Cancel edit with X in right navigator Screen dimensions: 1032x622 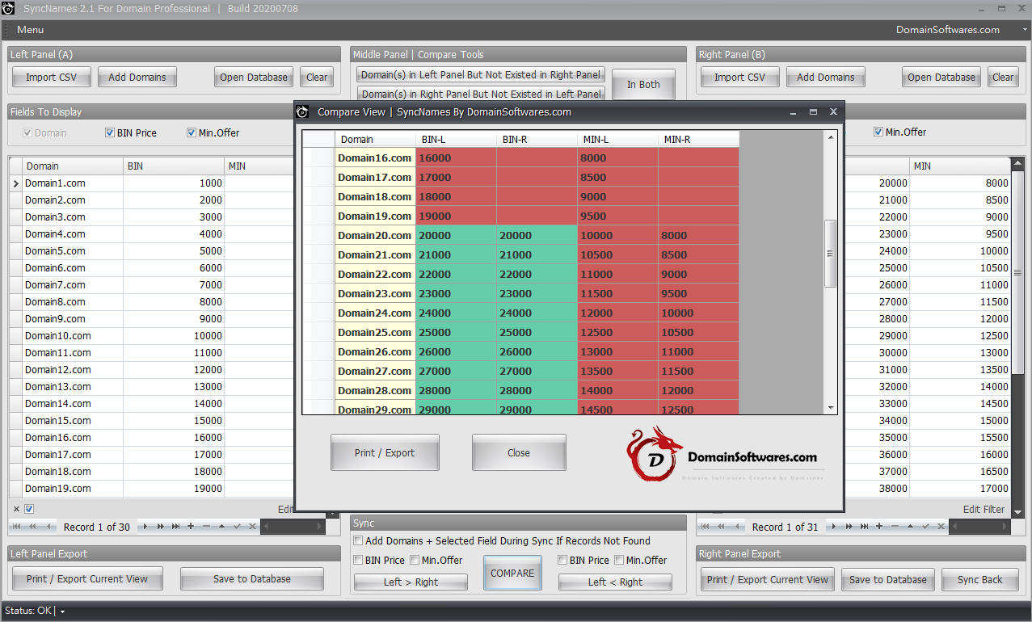coord(941,527)
